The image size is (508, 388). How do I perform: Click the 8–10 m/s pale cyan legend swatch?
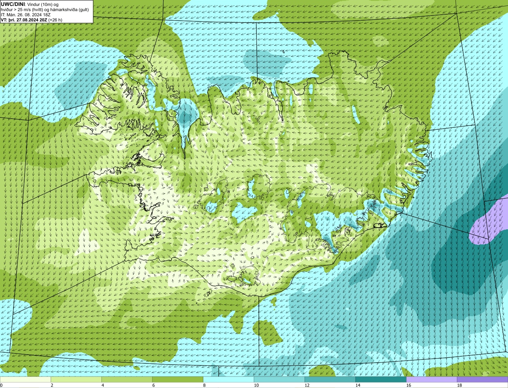(x=229, y=380)
